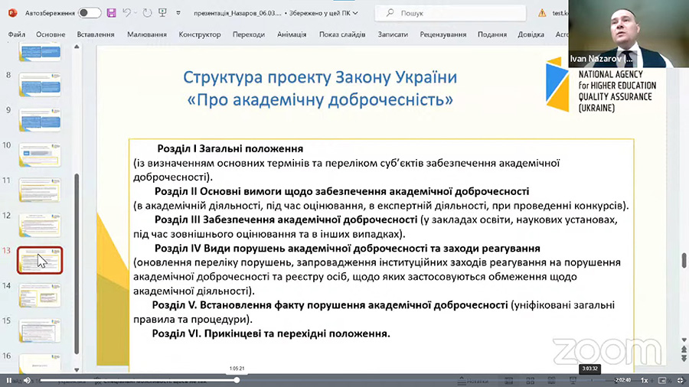Screen dimensions: 689x387
Task: Open the Рецензування ribbon tab
Action: click(442, 34)
